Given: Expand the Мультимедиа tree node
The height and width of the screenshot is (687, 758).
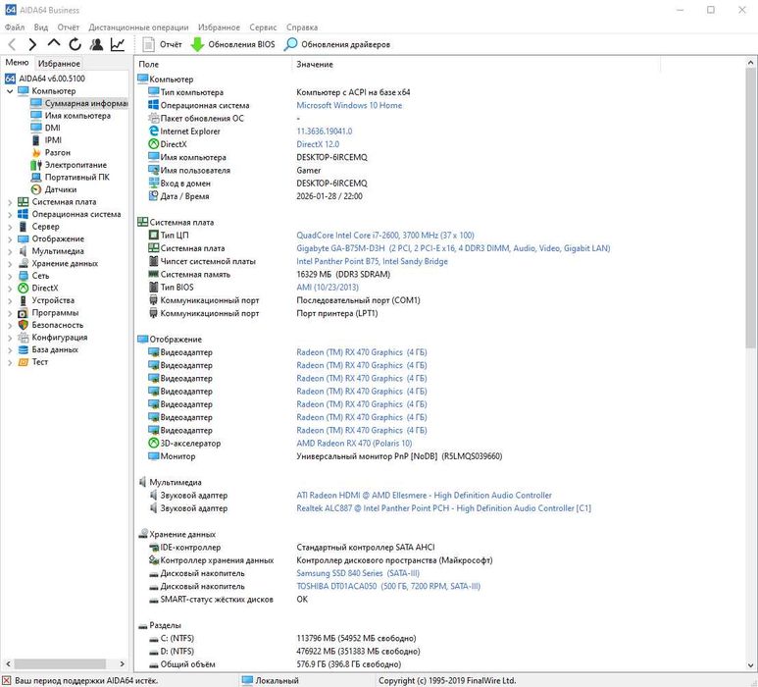Looking at the screenshot, I should 10,251.
